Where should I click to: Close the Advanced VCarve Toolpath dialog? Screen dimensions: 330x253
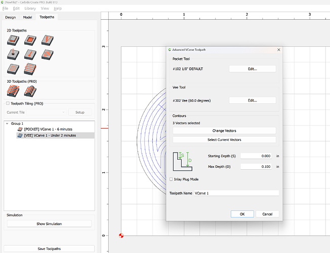[279, 50]
